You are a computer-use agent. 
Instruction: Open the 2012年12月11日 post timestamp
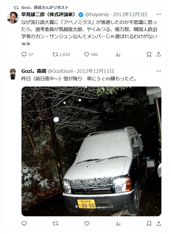(x=95, y=71)
